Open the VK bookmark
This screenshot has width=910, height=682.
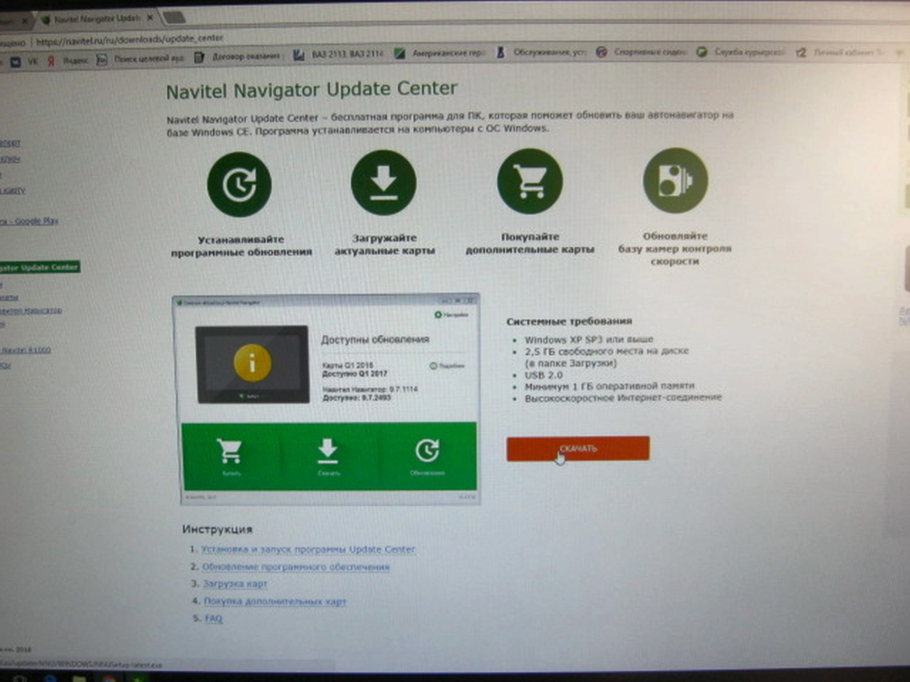click(25, 62)
